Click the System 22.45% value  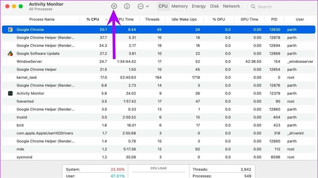[118, 169]
